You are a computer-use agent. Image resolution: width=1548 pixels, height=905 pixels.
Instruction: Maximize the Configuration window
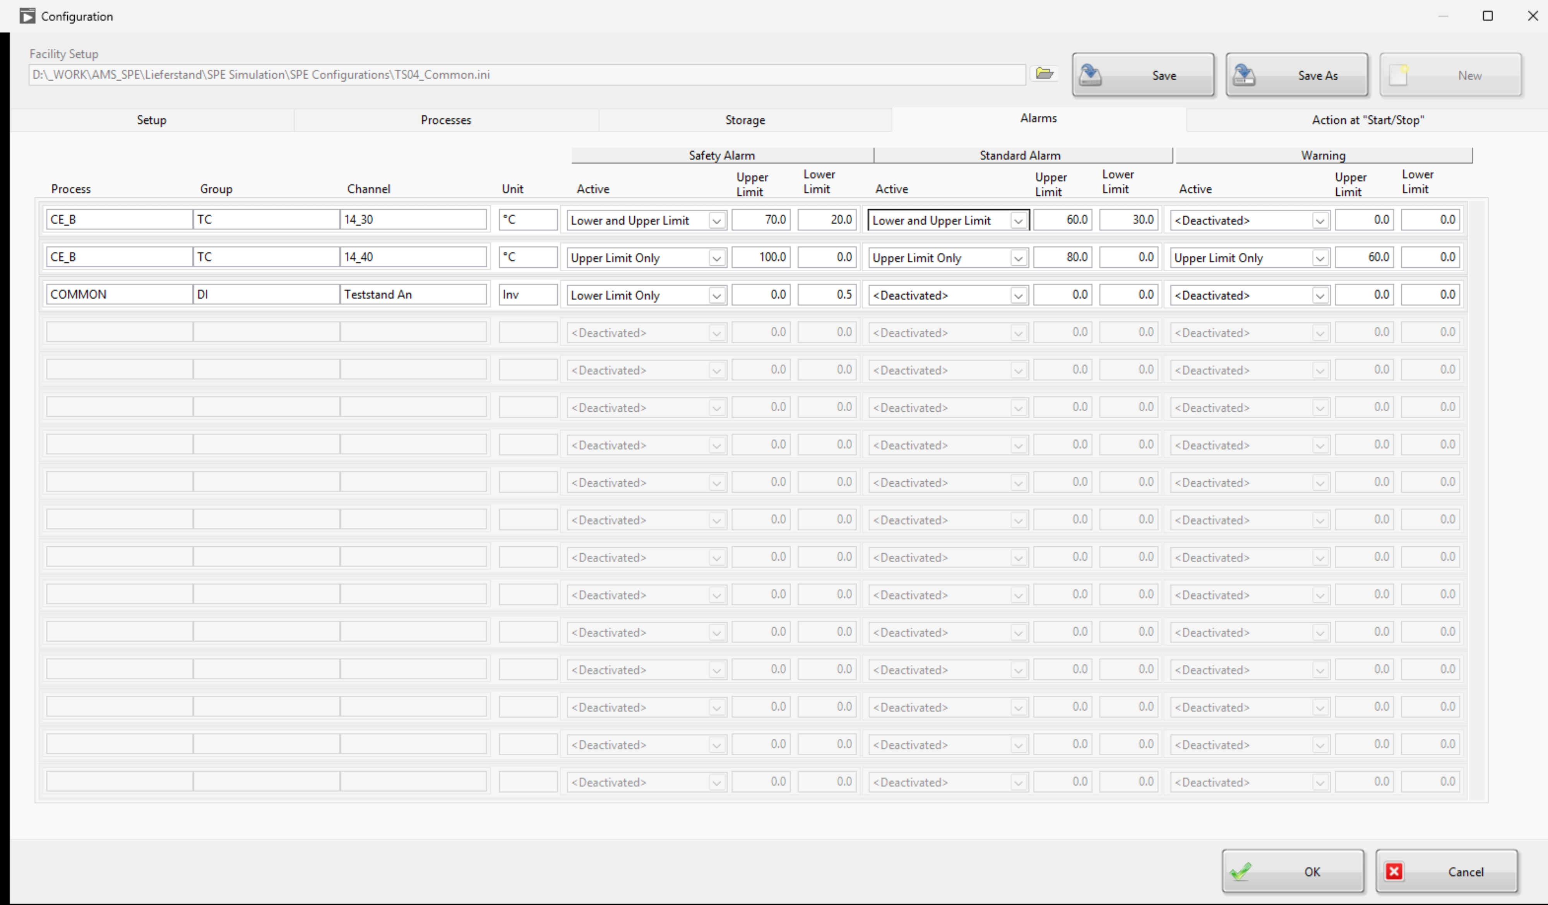click(1487, 16)
